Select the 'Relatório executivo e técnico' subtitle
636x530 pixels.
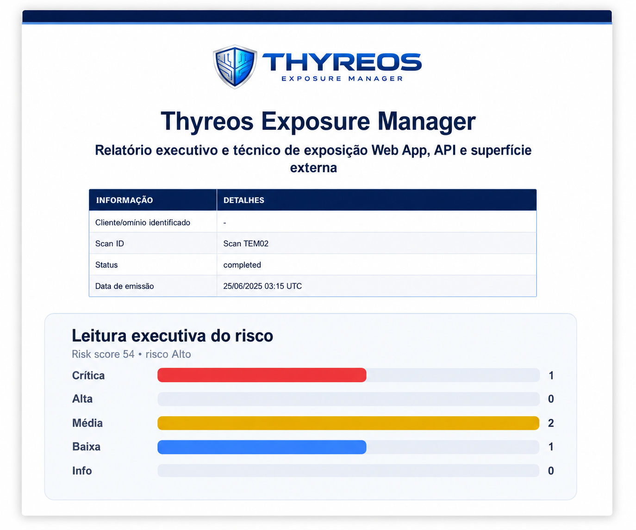coord(313,159)
